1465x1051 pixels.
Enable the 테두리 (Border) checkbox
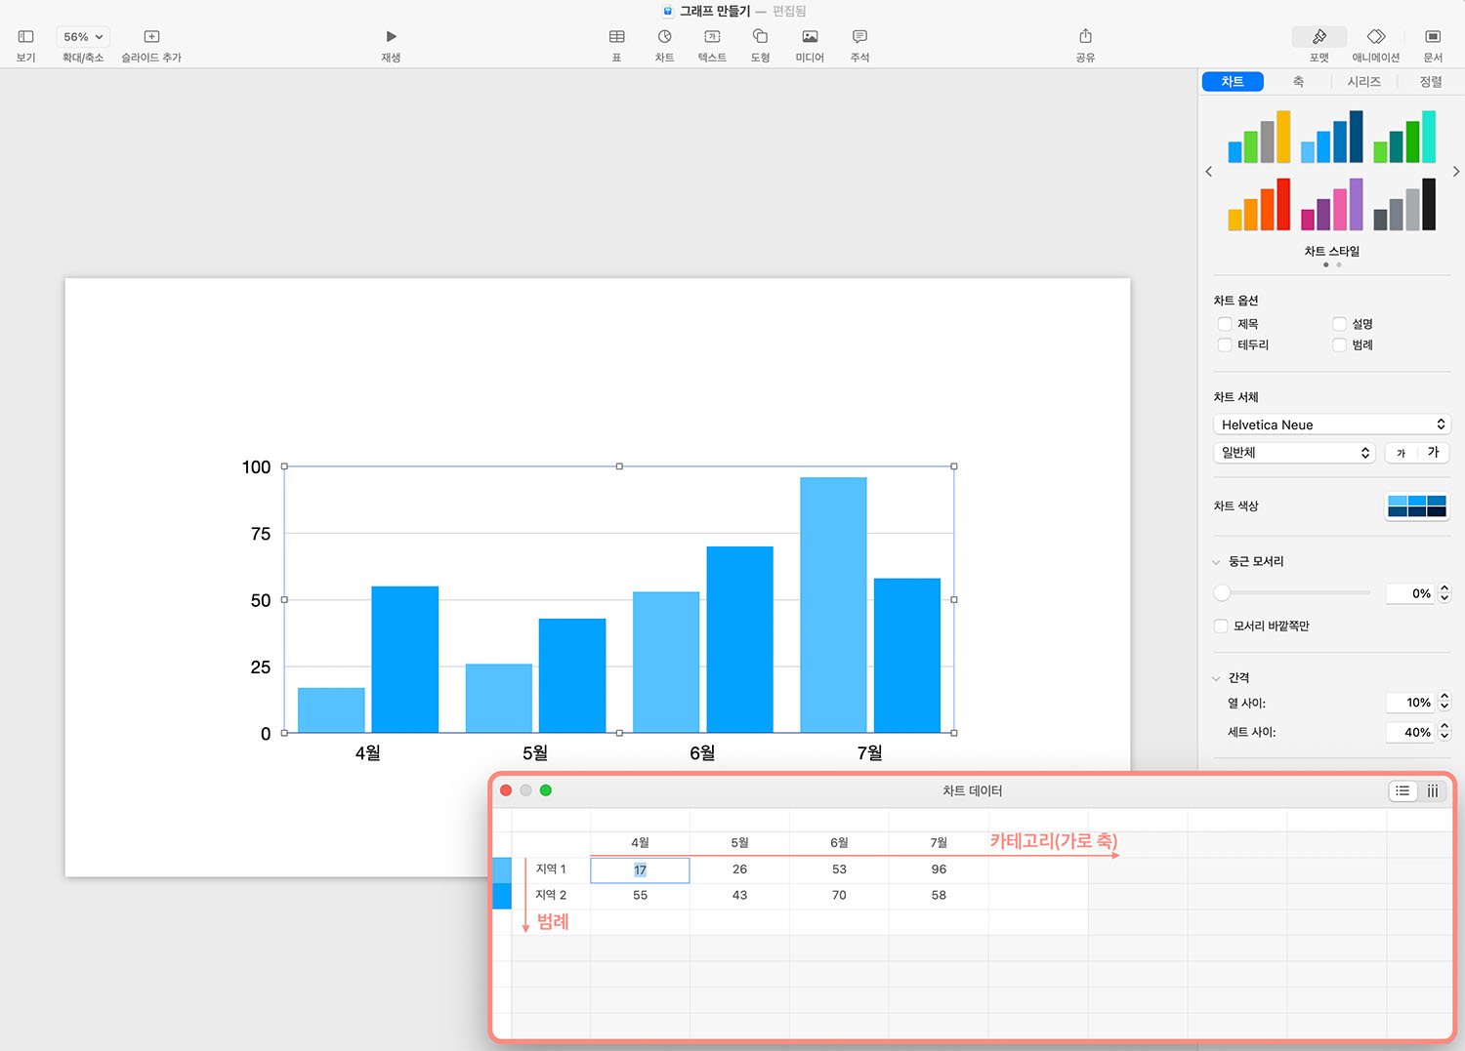click(1225, 345)
